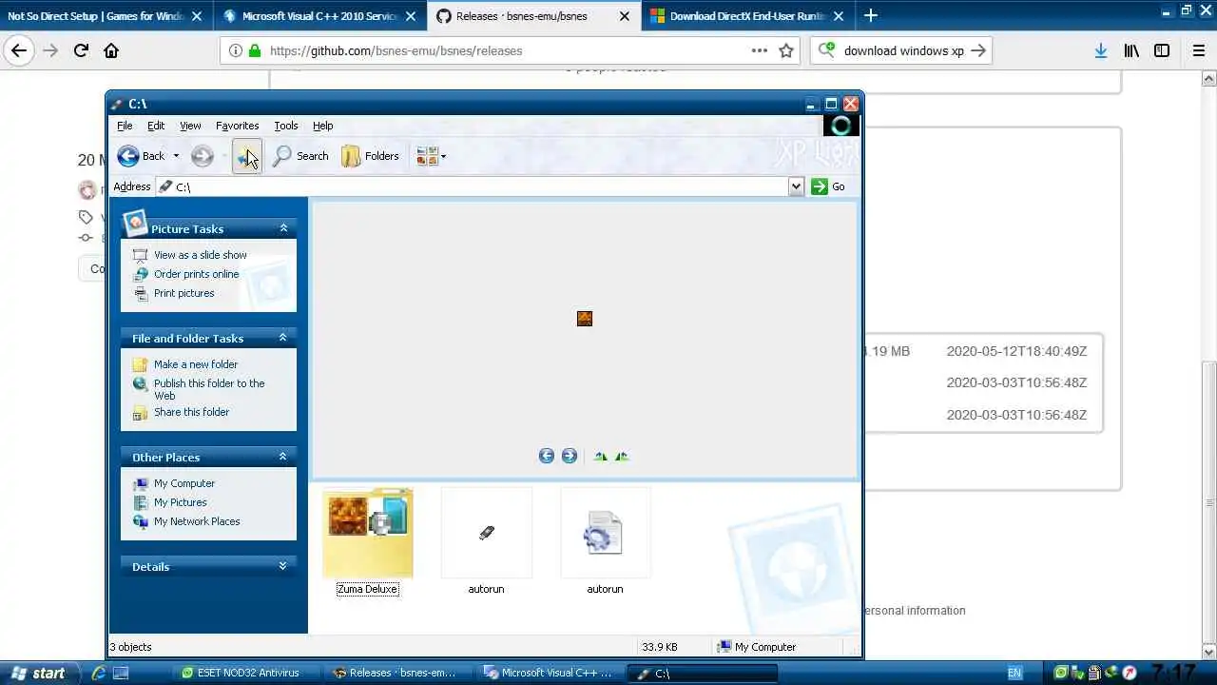Click the Explorer Forward arrow button
This screenshot has width=1217, height=685.
point(202,156)
